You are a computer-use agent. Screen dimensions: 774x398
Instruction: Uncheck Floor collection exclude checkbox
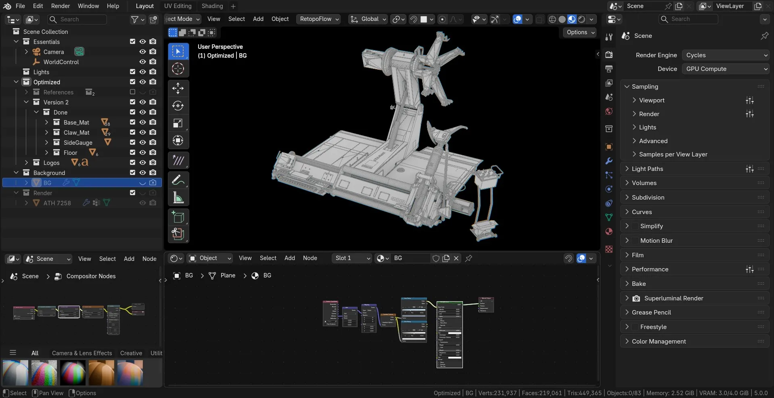coord(132,152)
